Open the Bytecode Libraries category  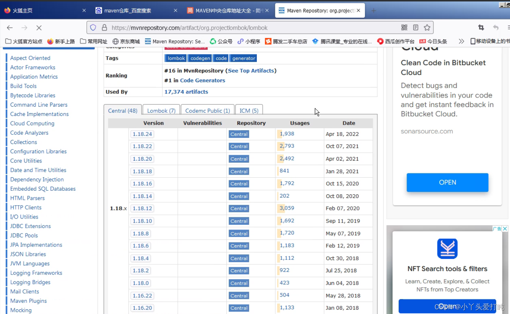click(x=33, y=95)
